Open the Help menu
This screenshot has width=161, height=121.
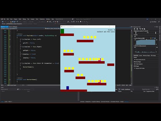[x=53, y=19]
